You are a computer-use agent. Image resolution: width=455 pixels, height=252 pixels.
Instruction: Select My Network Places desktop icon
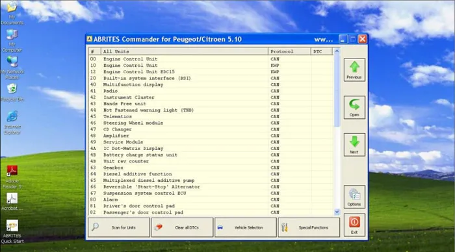click(x=12, y=68)
